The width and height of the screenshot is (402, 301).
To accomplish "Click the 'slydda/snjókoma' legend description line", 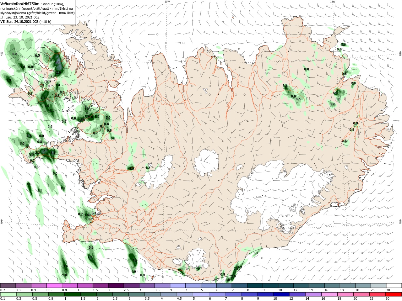I will [37, 13].
